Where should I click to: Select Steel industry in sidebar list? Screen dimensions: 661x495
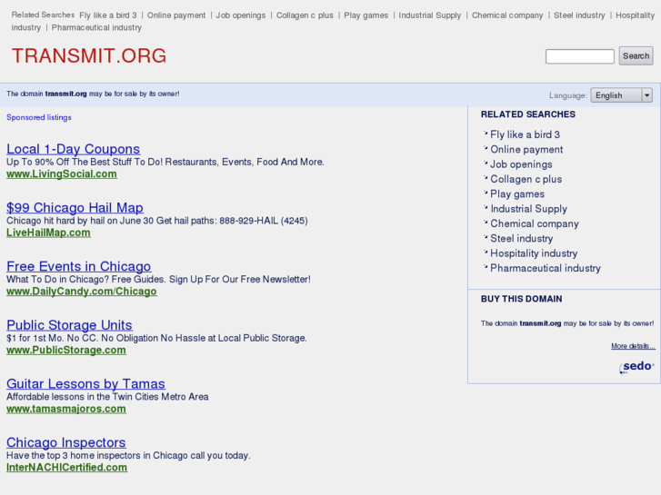pos(522,239)
